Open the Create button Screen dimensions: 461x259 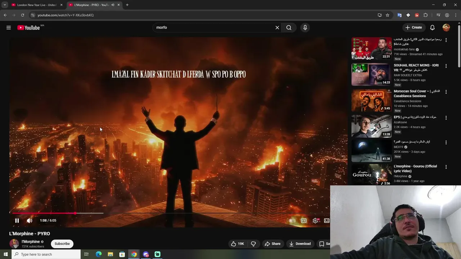coord(413,27)
